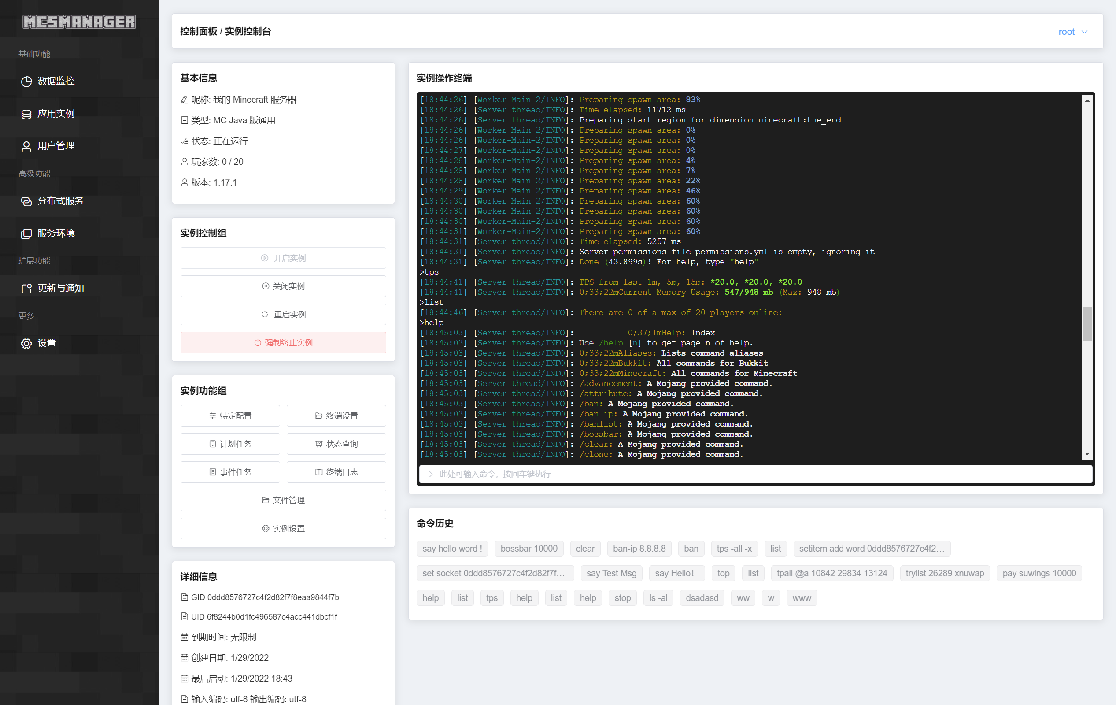Click the data monitoring pie-chart icon

26,81
